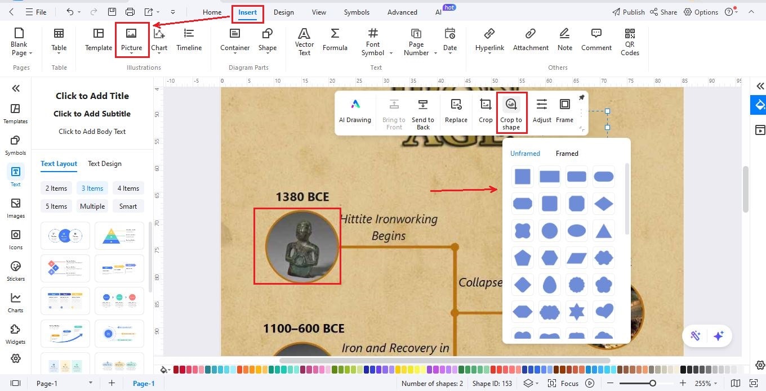This screenshot has width=766, height=391.
Task: Switch to the Framed shapes tab
Action: (567, 153)
